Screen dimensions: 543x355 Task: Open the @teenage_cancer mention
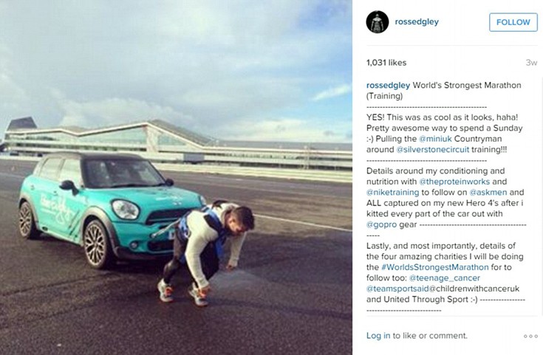pos(445,278)
